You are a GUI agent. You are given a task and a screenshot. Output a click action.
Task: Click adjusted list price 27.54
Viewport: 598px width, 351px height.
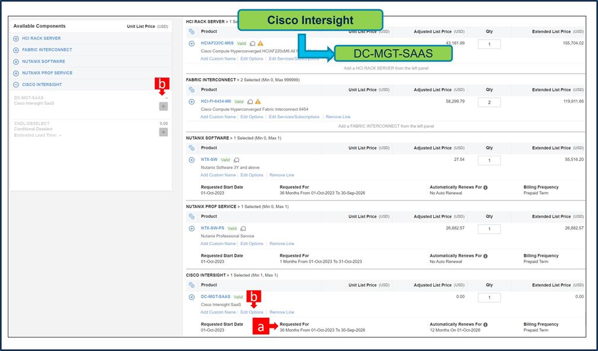[x=459, y=159]
